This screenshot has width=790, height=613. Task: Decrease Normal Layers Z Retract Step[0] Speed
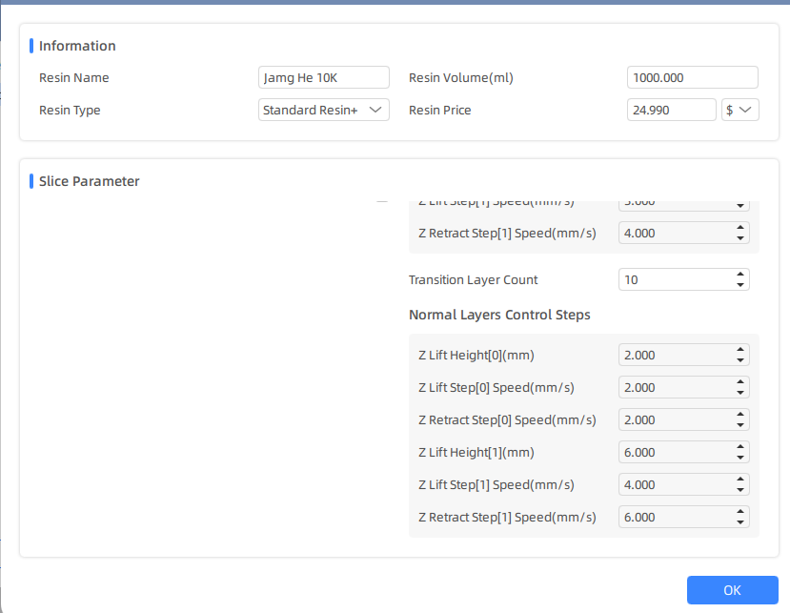pos(740,425)
